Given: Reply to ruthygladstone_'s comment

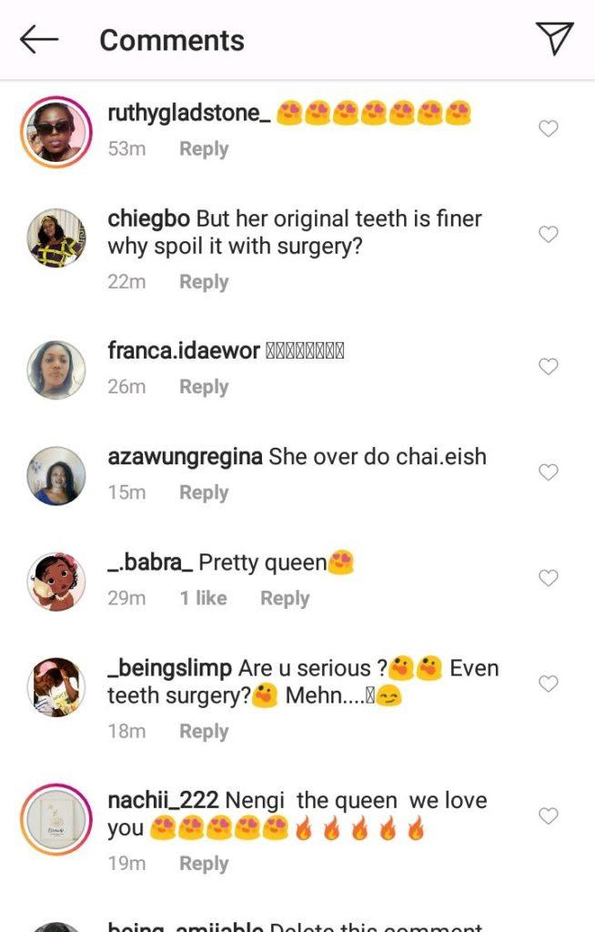Looking at the screenshot, I should [204, 149].
